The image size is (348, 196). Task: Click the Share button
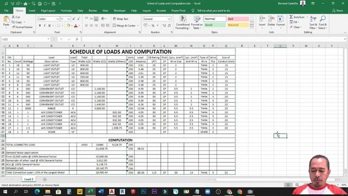338,11
